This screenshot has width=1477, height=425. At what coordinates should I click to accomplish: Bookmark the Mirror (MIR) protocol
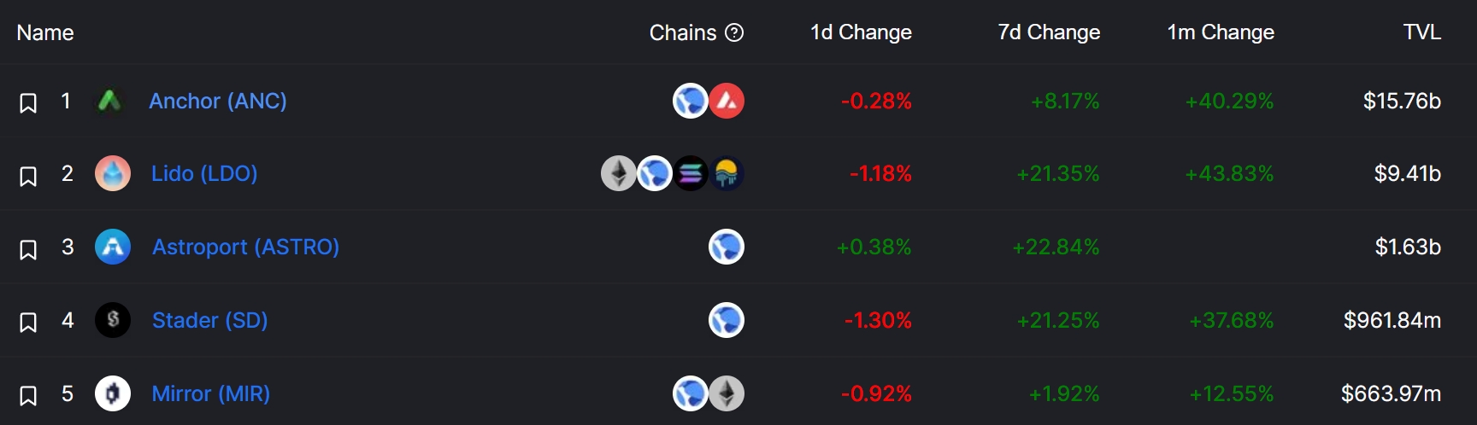click(28, 396)
